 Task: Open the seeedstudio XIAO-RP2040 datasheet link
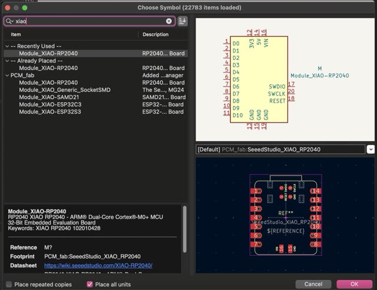pos(98,265)
